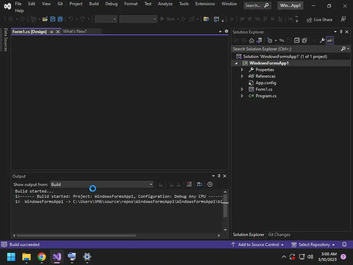Click the Save floppy disk icon

(53, 19)
